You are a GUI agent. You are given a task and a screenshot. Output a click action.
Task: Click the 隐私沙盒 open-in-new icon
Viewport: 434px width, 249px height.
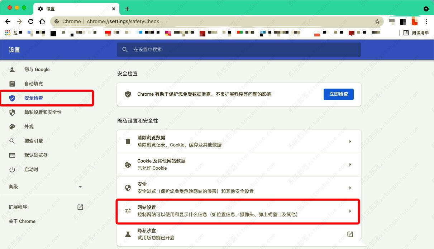(350, 234)
